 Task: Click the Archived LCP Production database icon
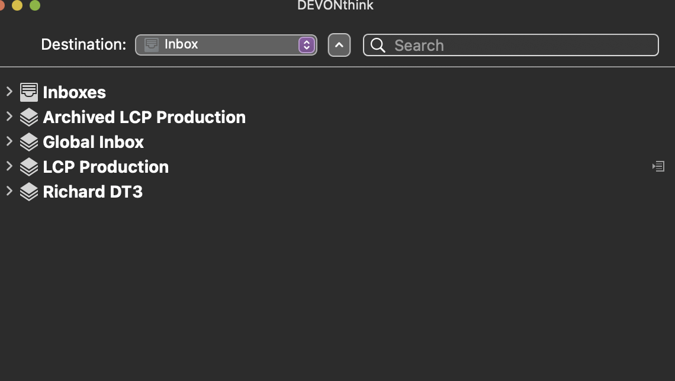29,117
